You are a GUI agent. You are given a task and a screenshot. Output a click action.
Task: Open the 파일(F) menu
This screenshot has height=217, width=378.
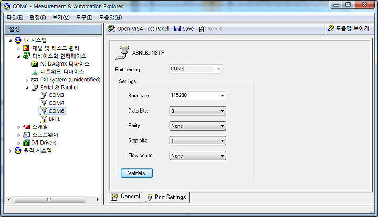[15, 18]
